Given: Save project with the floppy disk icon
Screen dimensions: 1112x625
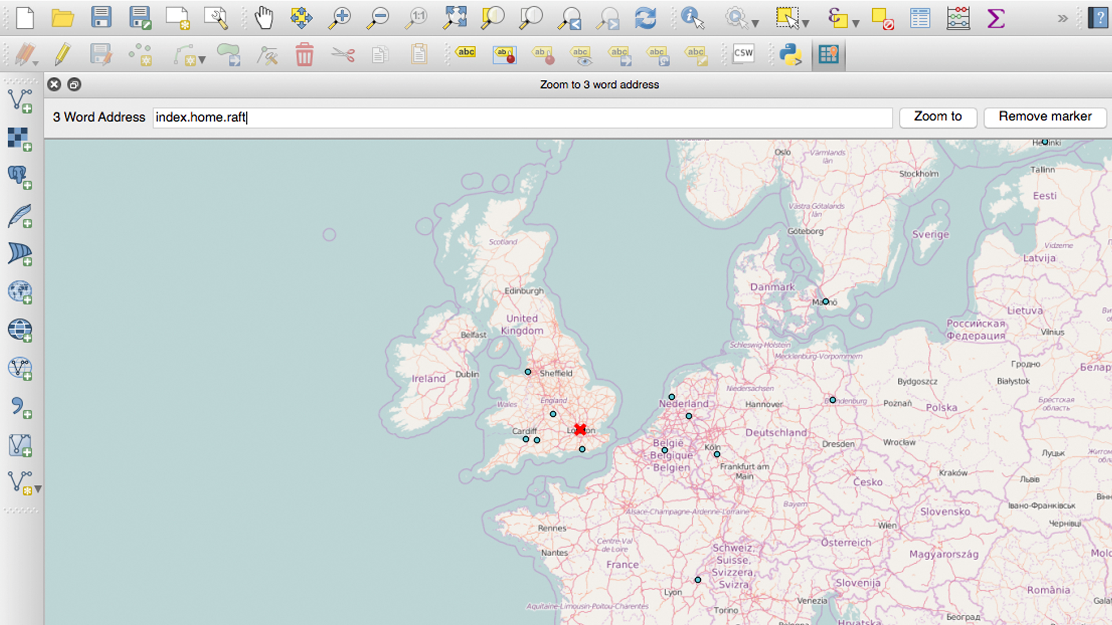Looking at the screenshot, I should (x=101, y=17).
